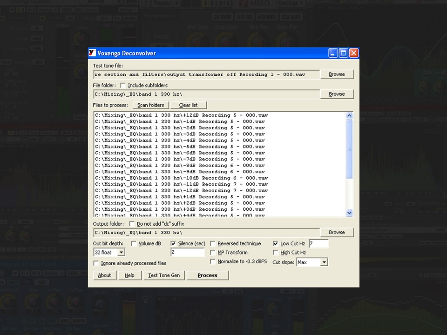Browse for the test tone file
This screenshot has width=447, height=335.
pos(337,74)
